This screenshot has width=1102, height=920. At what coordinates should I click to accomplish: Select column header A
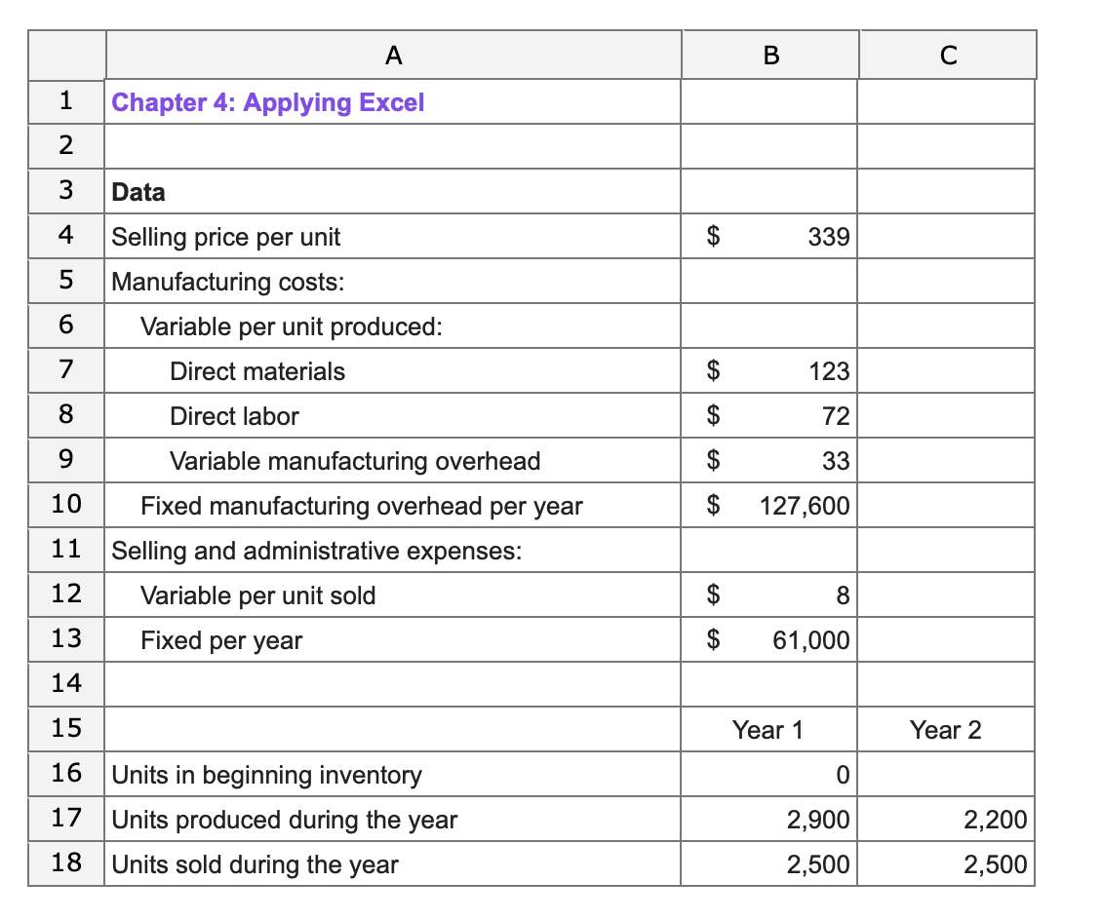coord(393,55)
